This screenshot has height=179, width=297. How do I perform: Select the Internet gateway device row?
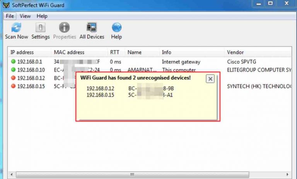coord(181,62)
